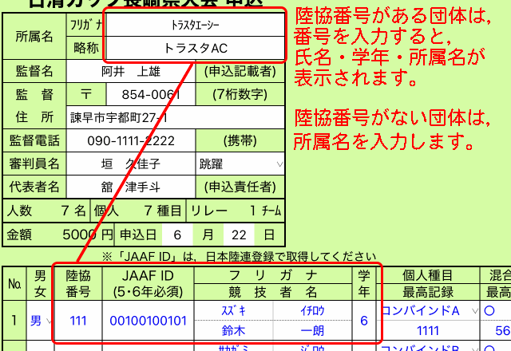Screen dimensions: 511x351
Task: Select referee name 垣 久佳子
Action: tap(131, 164)
